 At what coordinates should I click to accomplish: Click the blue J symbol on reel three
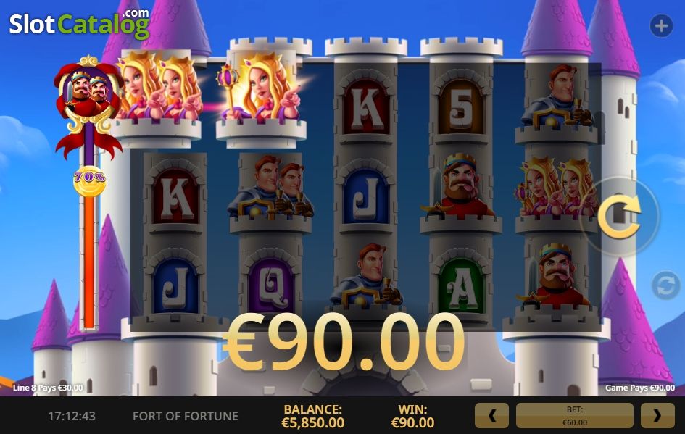366,197
